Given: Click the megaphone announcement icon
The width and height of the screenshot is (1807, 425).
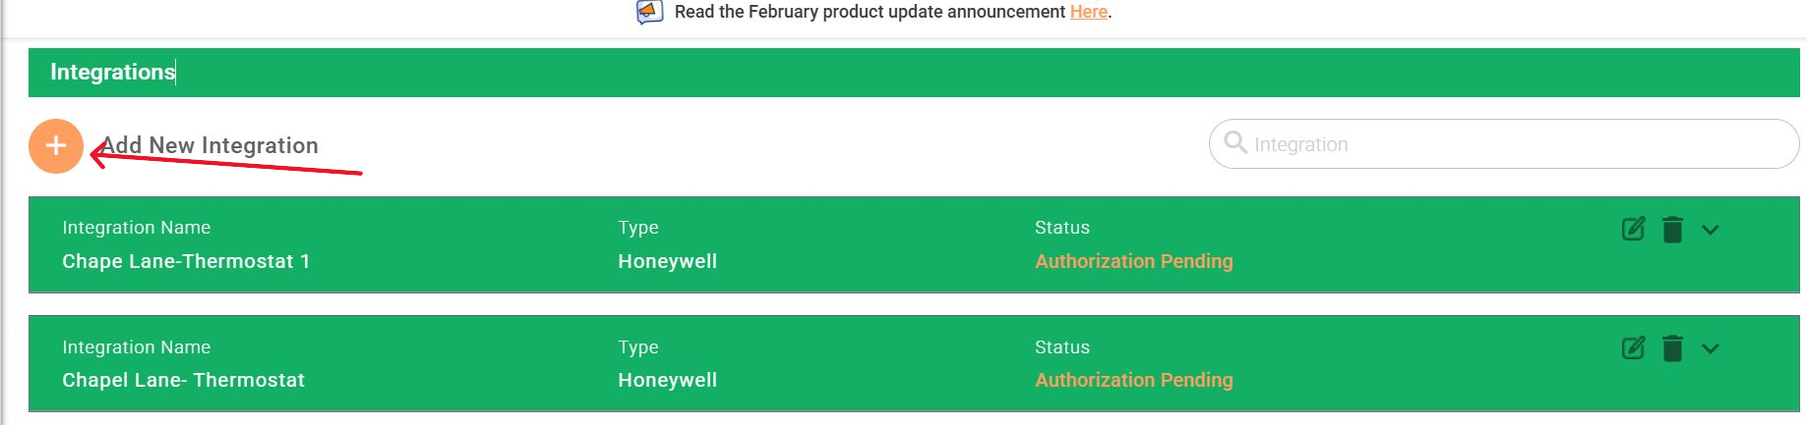Looking at the screenshot, I should pos(649,12).
